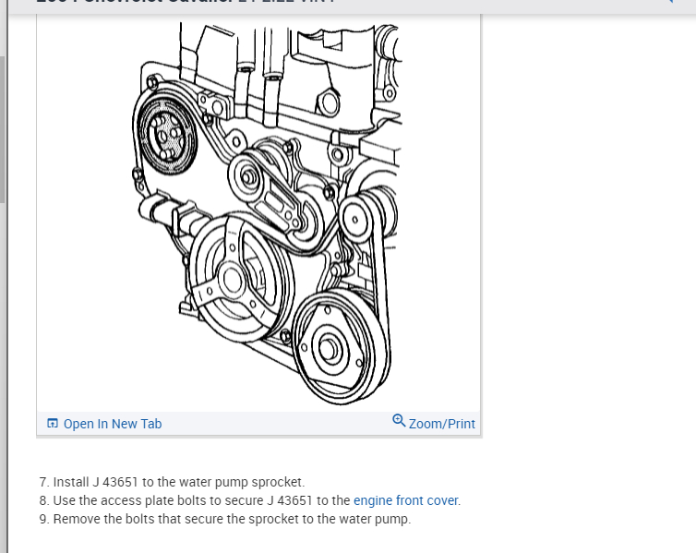Click the magnifier zoom icon
The image size is (696, 553).
(x=399, y=421)
